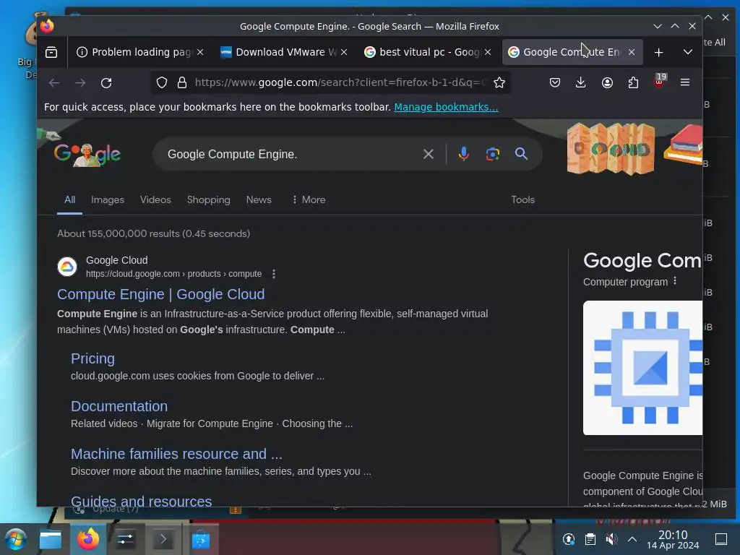Screen dimensions: 740x555
Task: Open Guides and resources sitelink
Action: point(141,500)
